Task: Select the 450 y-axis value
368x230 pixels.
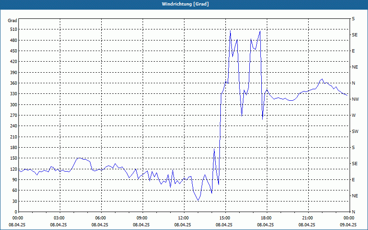Action: click(13, 51)
